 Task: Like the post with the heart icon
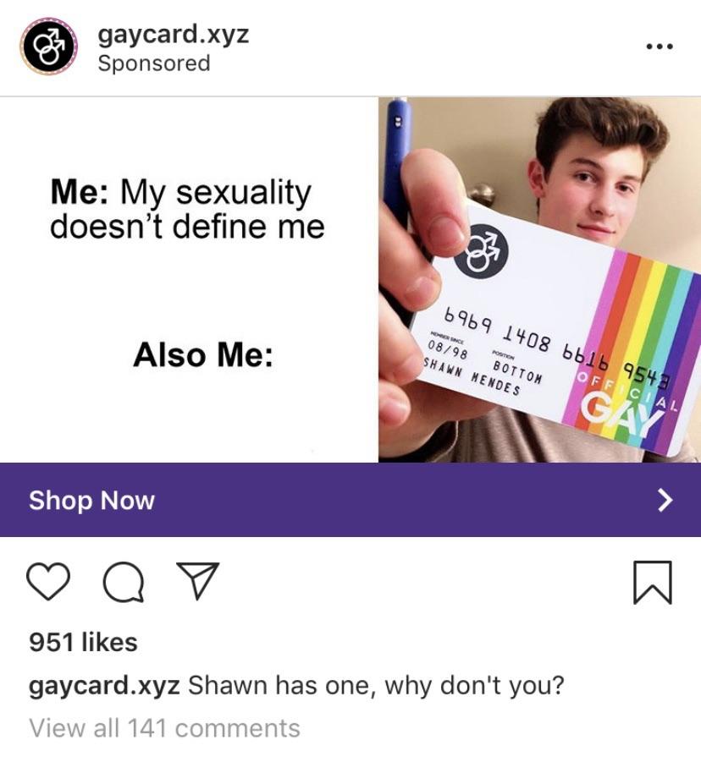pyautogui.click(x=47, y=581)
